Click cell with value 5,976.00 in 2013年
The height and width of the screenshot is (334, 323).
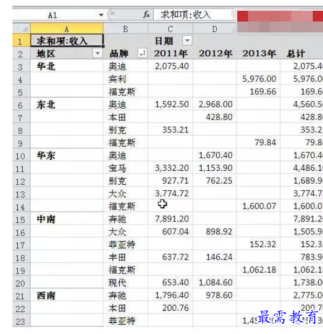[x=258, y=79]
